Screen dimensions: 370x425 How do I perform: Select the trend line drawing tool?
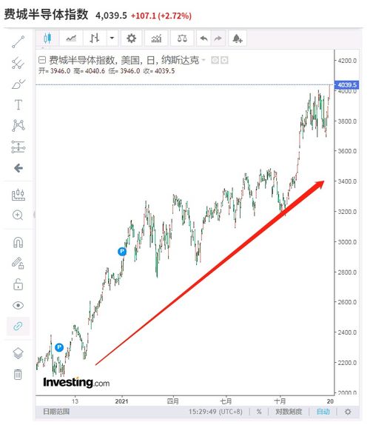18,41
